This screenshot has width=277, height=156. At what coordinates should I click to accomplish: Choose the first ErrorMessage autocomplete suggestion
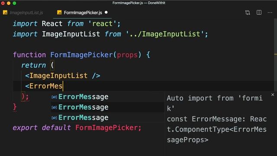coord(107,97)
